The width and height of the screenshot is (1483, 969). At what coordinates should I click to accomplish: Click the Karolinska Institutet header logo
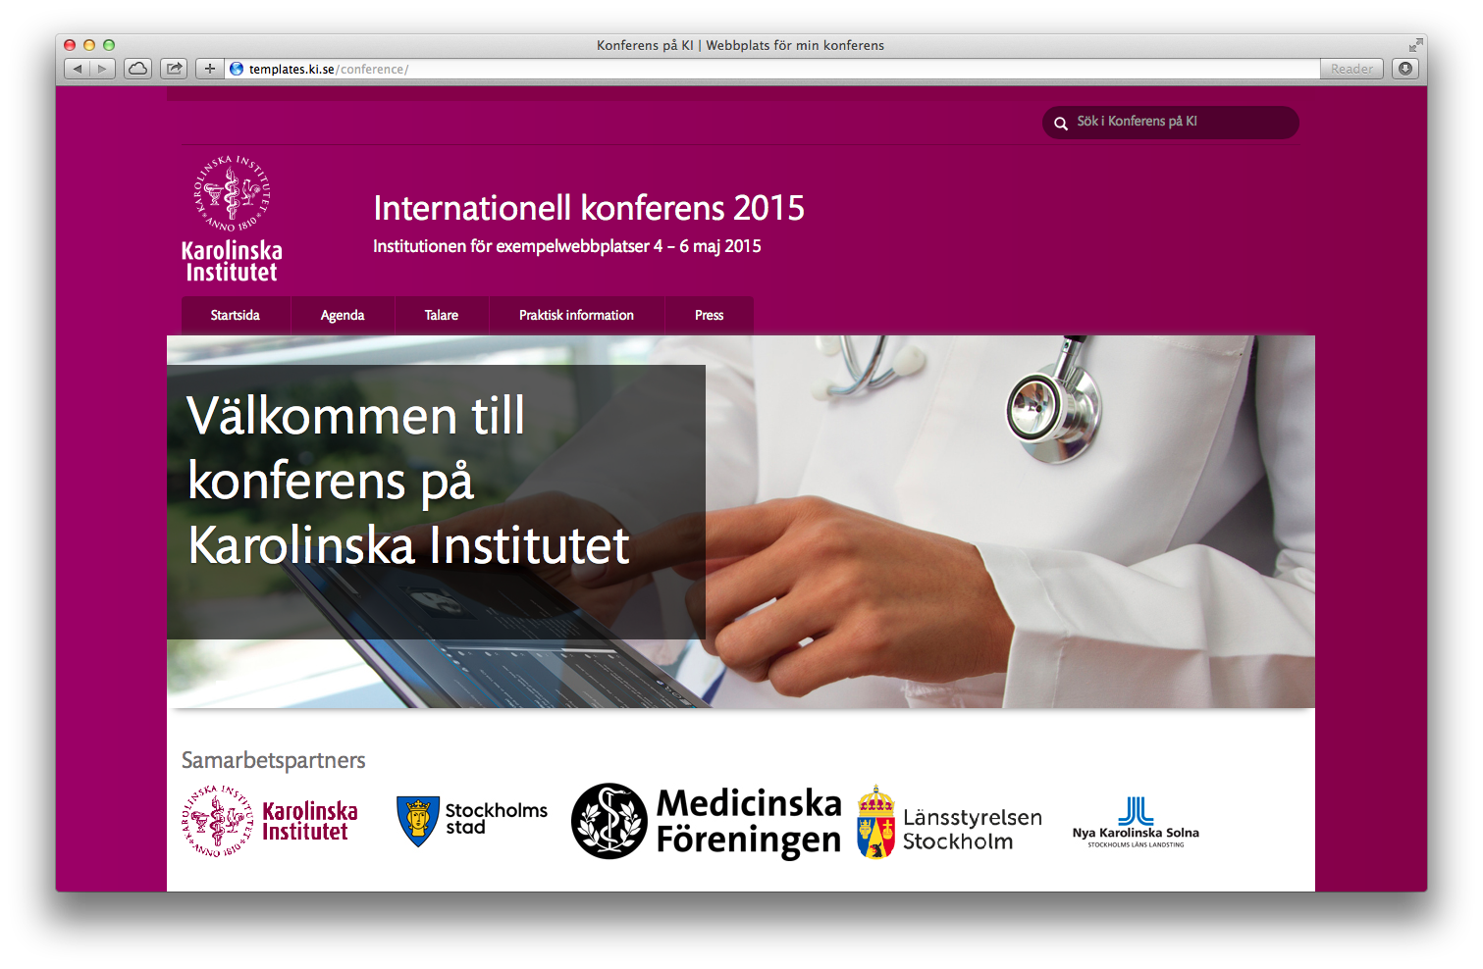pos(232,219)
